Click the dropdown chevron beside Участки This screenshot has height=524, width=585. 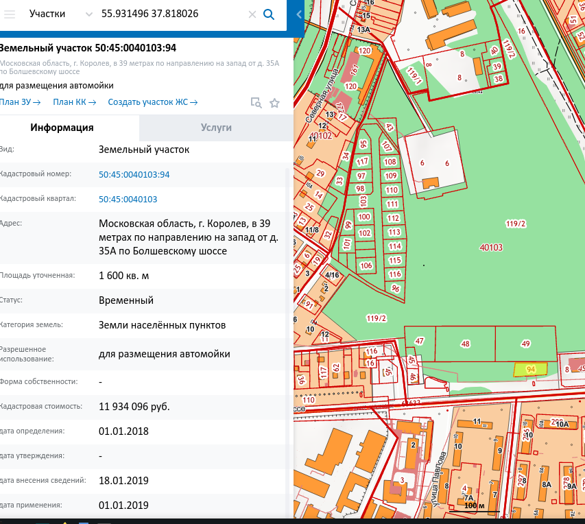88,14
